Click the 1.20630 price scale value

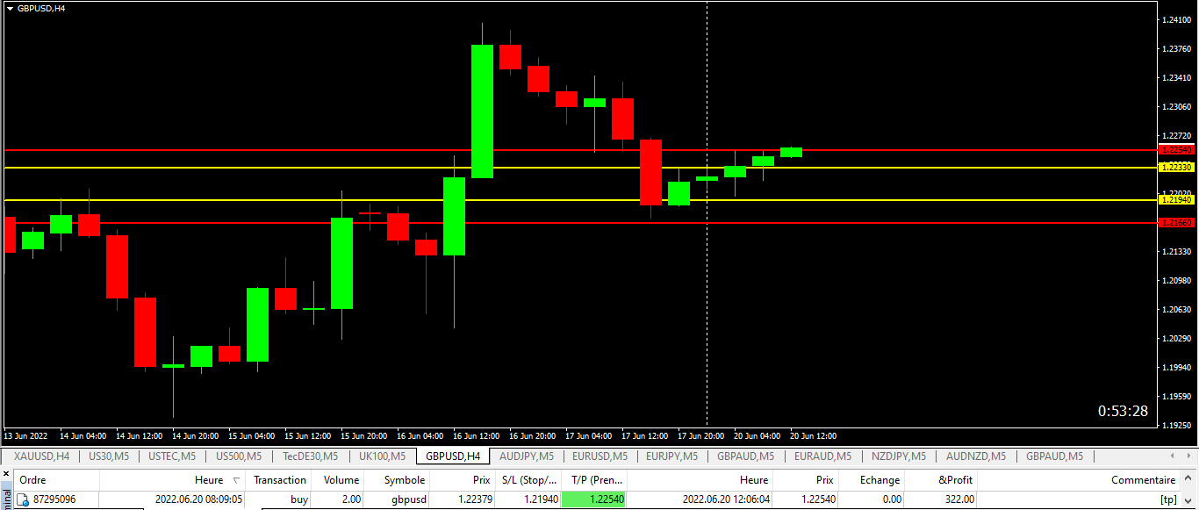(1176, 309)
